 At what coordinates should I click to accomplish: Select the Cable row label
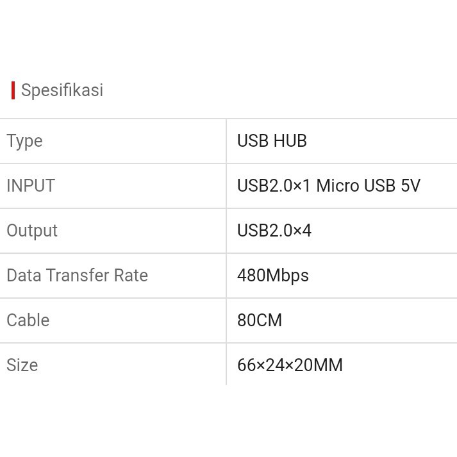click(28, 320)
